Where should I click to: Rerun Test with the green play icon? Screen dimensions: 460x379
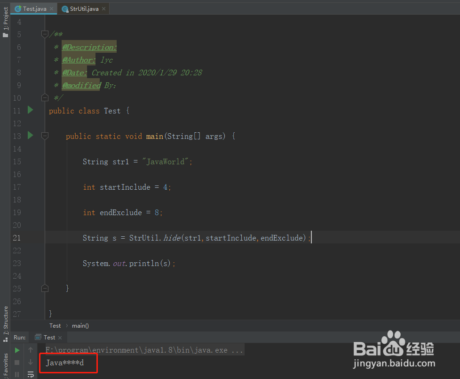[17, 350]
